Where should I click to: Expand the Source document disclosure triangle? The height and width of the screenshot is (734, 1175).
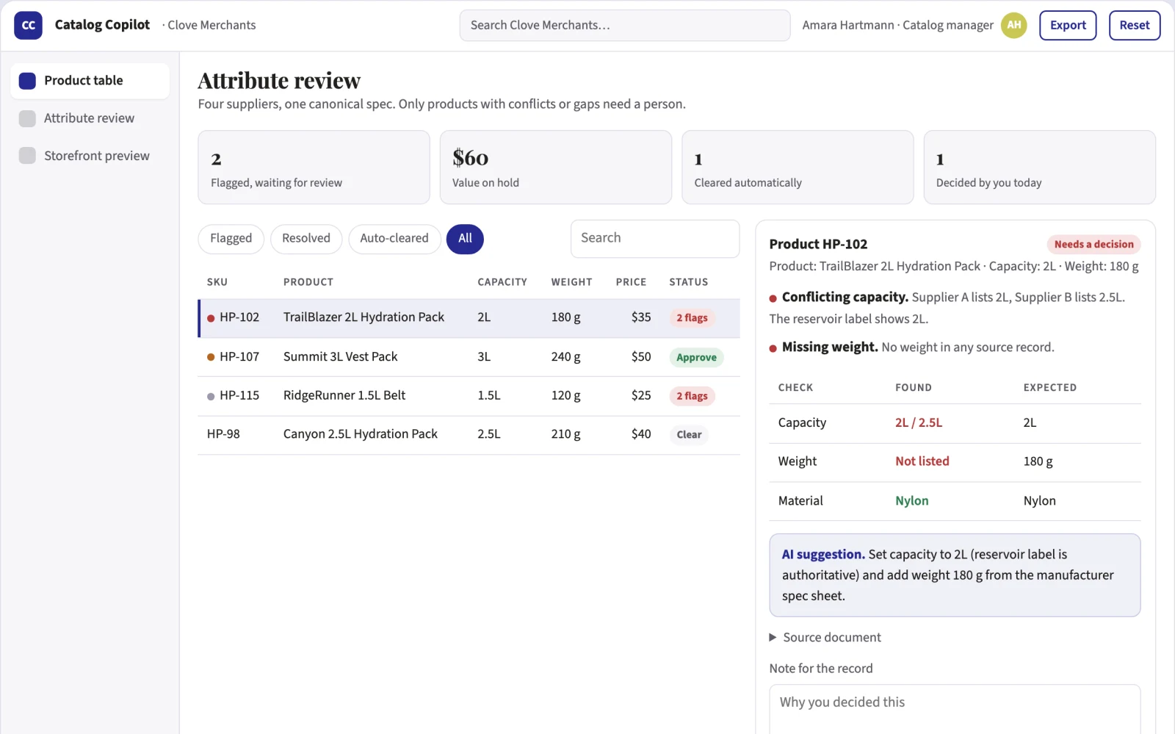point(773,637)
